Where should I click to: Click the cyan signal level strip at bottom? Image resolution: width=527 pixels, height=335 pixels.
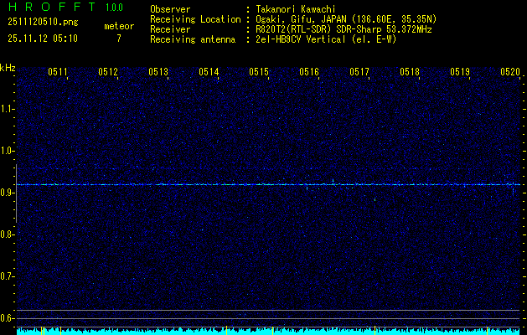[268, 332]
